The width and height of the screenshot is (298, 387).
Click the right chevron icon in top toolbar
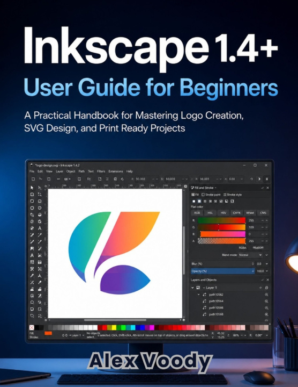click(x=259, y=179)
